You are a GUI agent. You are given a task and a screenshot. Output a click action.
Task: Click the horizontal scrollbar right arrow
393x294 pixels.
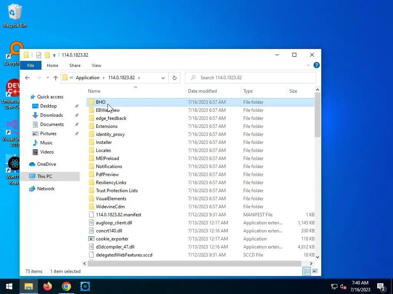click(311, 263)
